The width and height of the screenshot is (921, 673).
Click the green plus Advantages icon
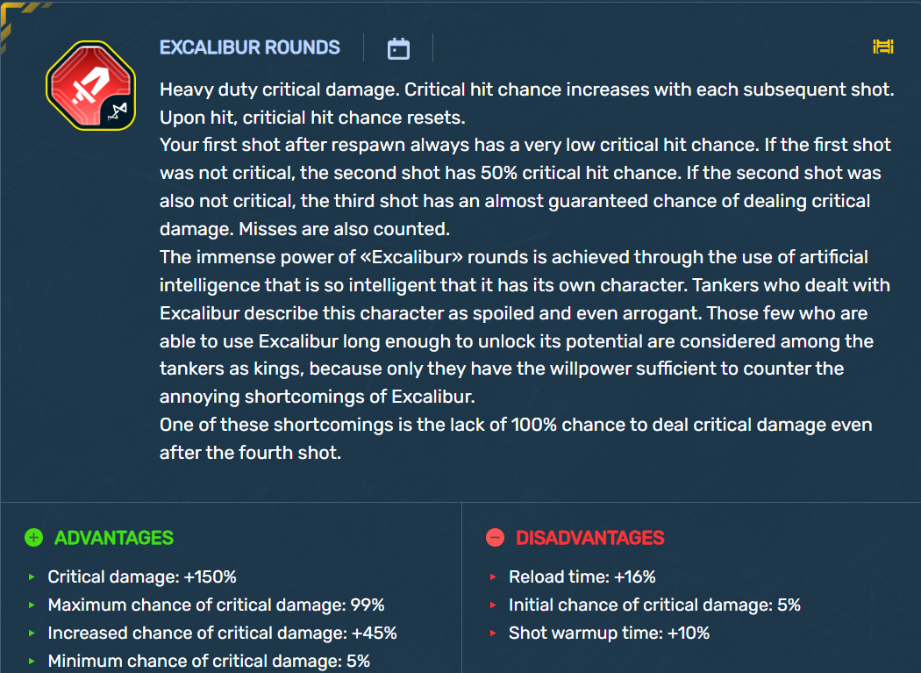pyautogui.click(x=34, y=537)
